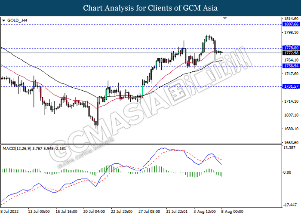
Task: Click the 3 Aug 12:00 time label
Action: point(205,212)
